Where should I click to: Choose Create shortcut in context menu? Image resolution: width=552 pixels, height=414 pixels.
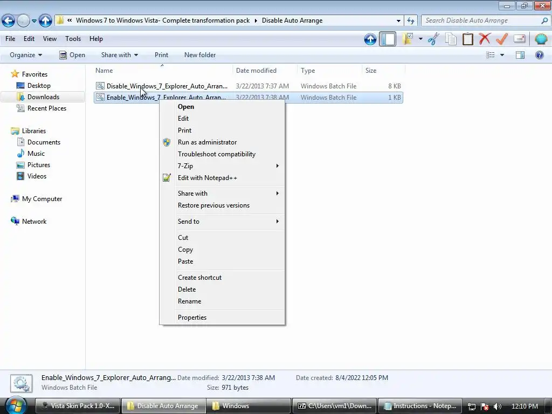[x=222, y=278]
